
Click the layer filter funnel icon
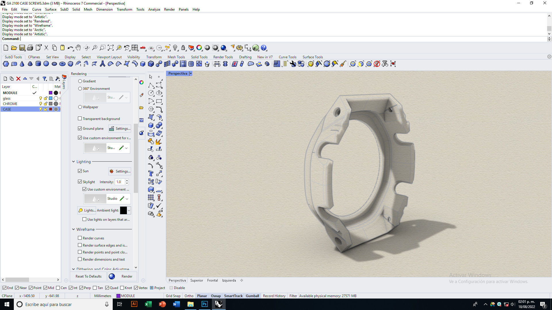(x=45, y=79)
